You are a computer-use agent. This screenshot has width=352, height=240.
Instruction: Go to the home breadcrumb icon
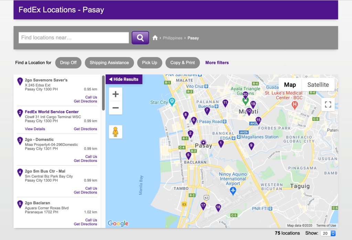click(x=155, y=38)
